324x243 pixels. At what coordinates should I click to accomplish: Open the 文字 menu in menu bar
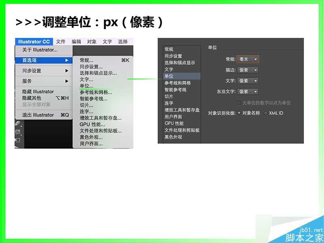pos(107,42)
